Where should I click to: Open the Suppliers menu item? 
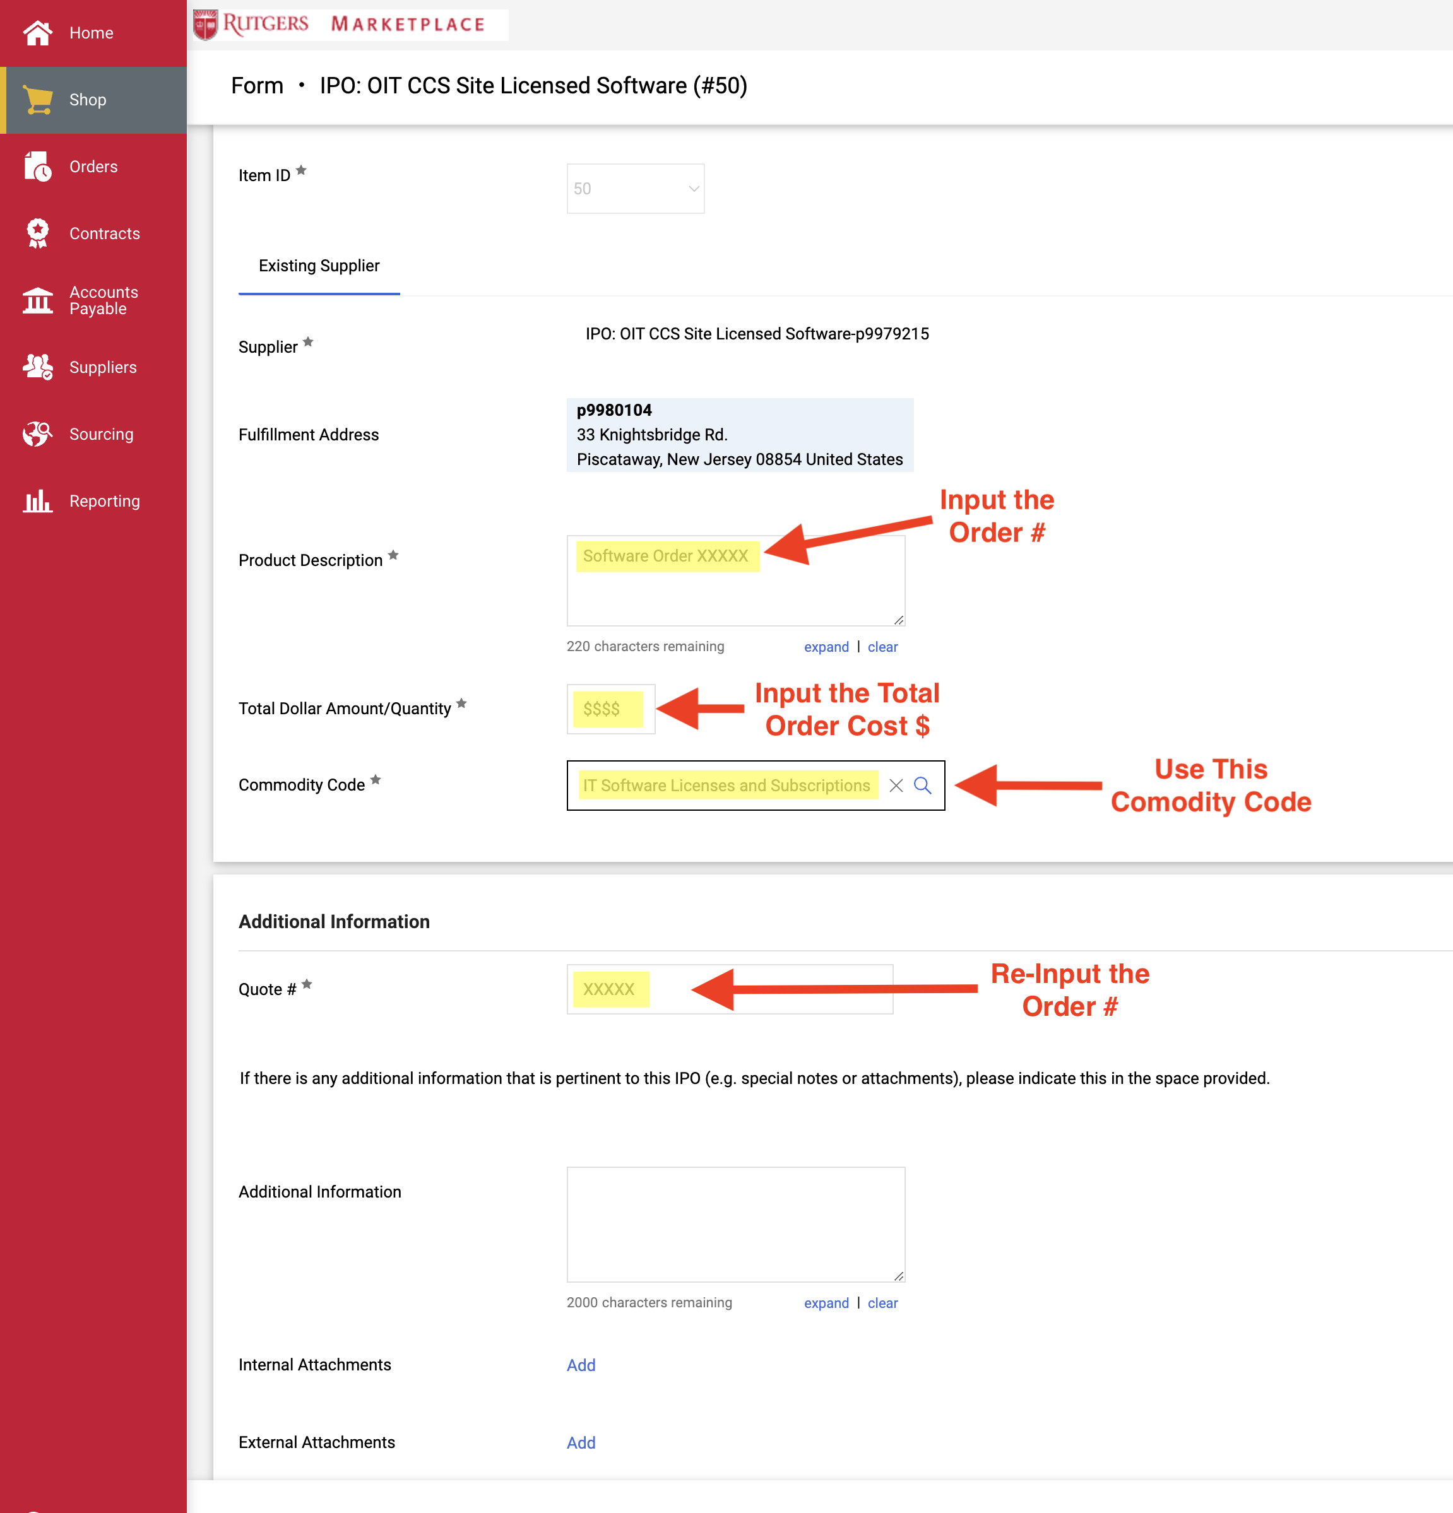[93, 367]
